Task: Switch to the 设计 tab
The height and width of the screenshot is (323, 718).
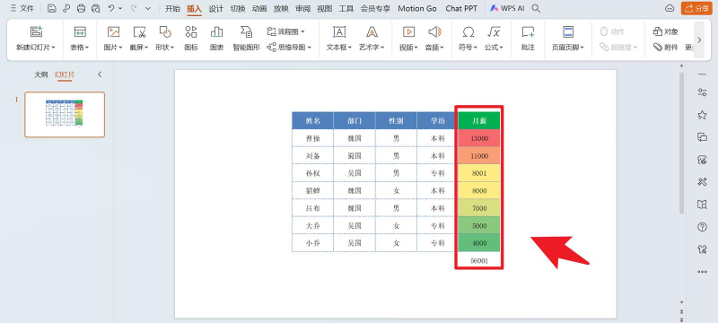Action: pyautogui.click(x=215, y=8)
